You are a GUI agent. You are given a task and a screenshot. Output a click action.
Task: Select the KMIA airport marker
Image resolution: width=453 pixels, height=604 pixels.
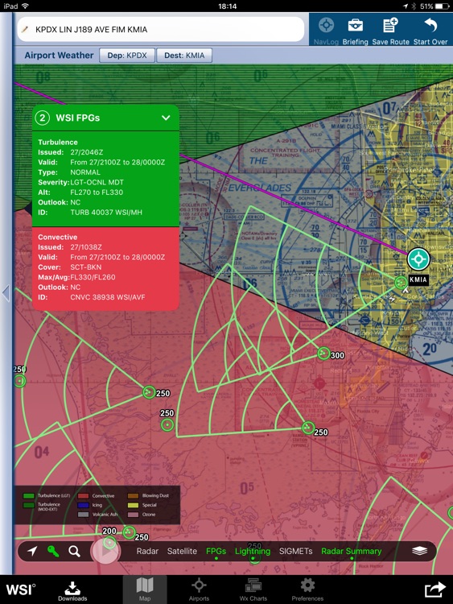pyautogui.click(x=418, y=259)
